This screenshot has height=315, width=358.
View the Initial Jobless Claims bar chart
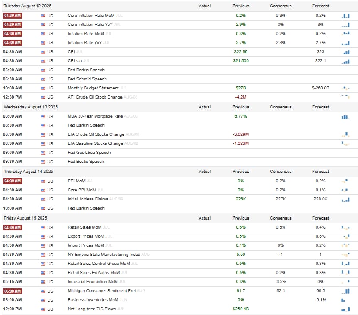coord(345,200)
